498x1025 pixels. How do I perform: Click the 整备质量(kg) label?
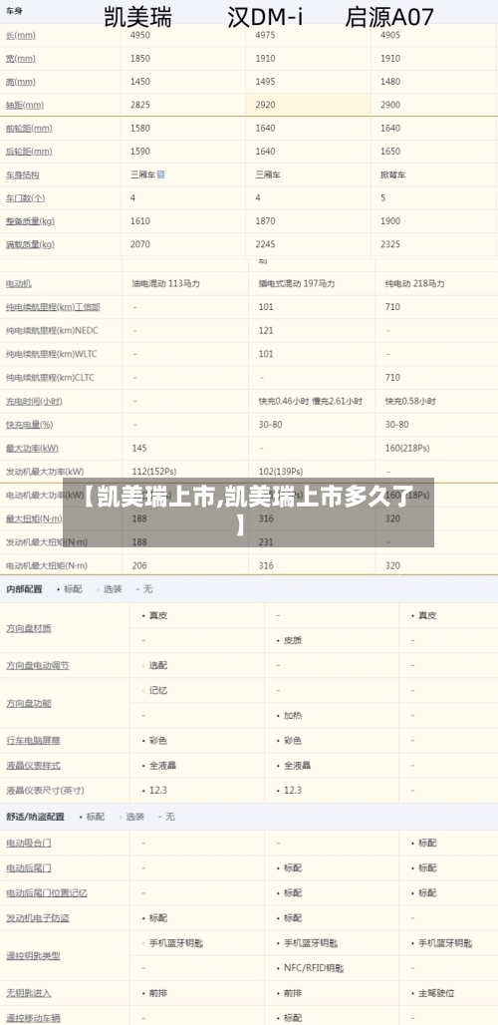click(x=30, y=221)
